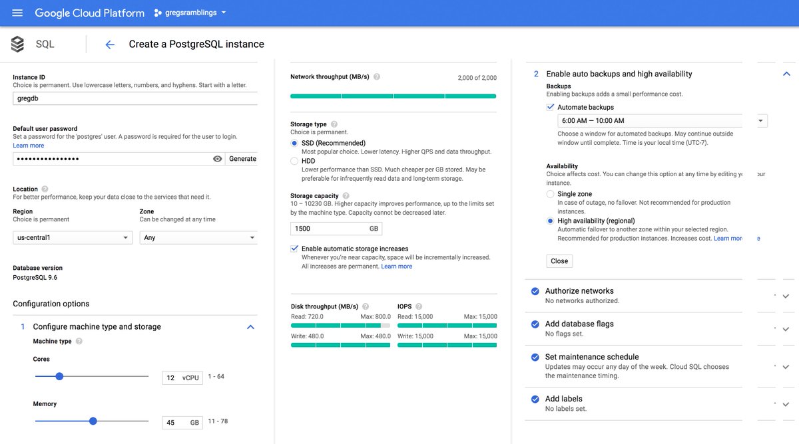
Task: Show password with the eye icon
Action: click(217, 159)
